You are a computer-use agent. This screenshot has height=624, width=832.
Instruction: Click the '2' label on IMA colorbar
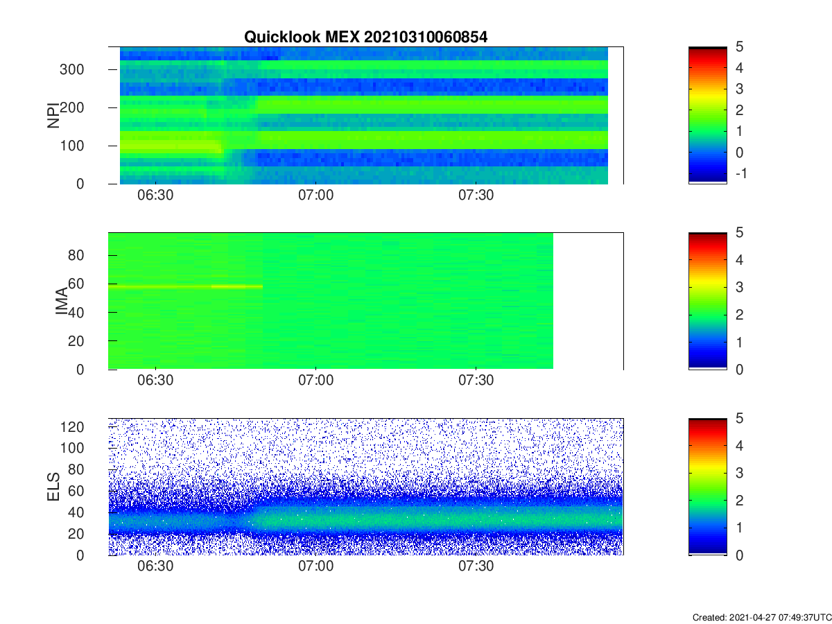coord(739,315)
